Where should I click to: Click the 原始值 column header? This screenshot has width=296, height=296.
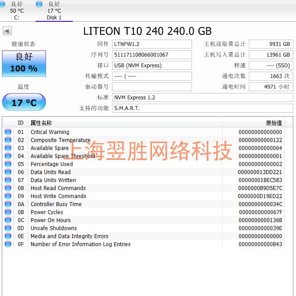(253, 123)
